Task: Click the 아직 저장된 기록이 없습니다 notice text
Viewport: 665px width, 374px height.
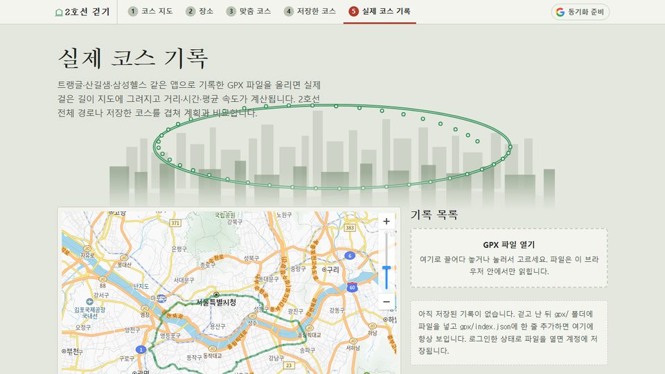Action: (508, 332)
